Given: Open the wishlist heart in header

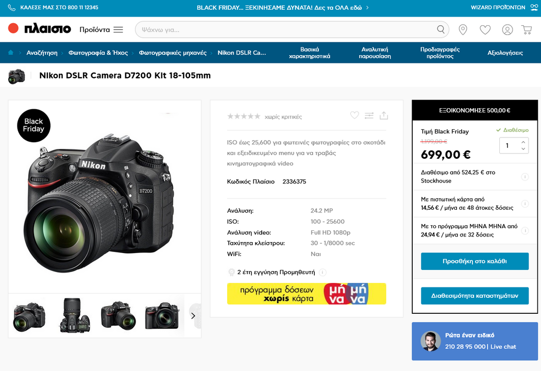Looking at the screenshot, I should point(485,30).
